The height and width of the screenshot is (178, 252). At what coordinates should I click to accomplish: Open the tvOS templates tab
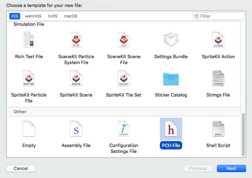pos(53,16)
